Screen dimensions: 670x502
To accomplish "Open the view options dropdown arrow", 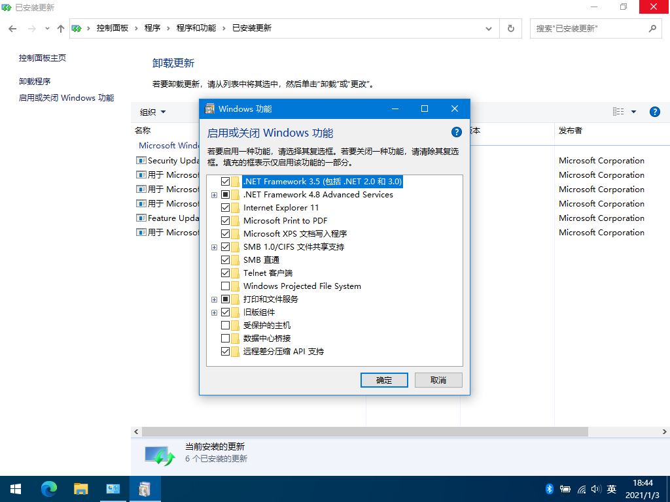I will 633,112.
